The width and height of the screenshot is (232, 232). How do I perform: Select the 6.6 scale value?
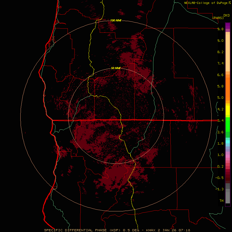click(220, 75)
